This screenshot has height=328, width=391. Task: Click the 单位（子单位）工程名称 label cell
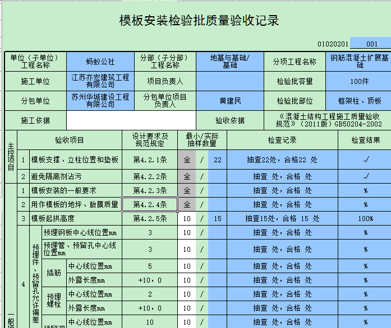(x=35, y=62)
